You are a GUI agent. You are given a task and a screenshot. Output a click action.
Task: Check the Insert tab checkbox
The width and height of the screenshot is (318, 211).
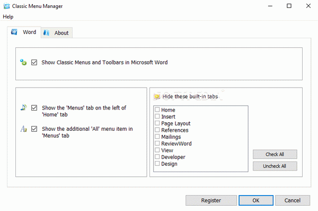[x=157, y=116]
